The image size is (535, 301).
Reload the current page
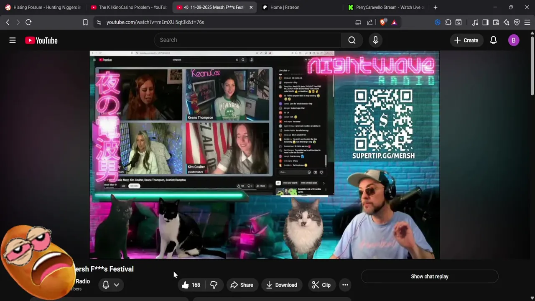coord(28,22)
